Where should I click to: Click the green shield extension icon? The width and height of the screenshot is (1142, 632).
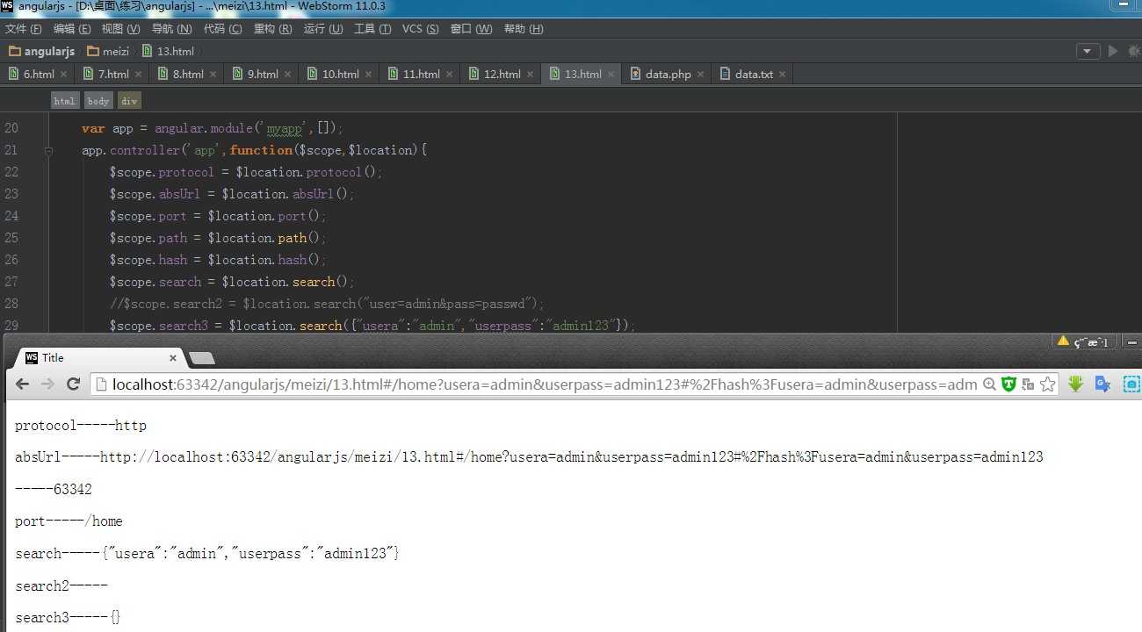[1009, 384]
